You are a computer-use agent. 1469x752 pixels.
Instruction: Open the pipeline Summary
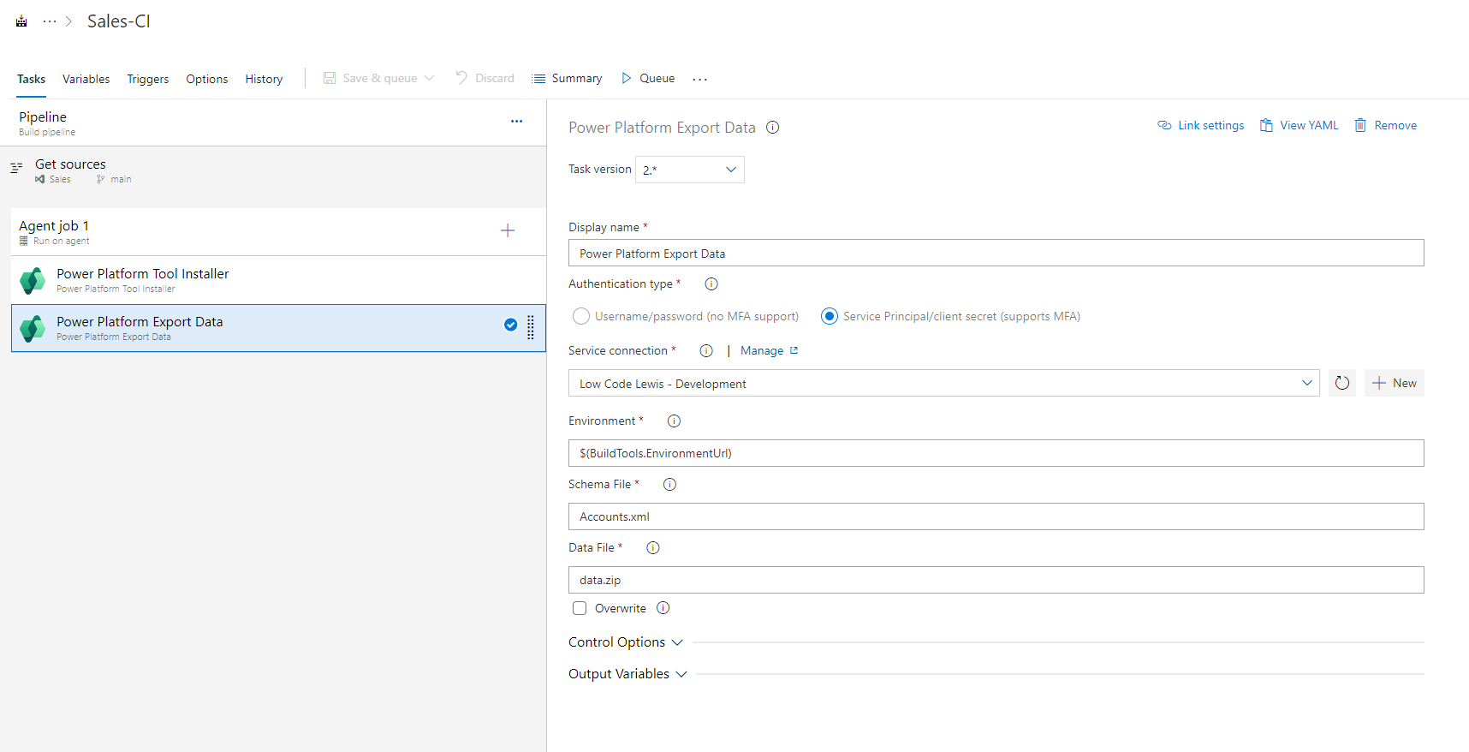pyautogui.click(x=567, y=78)
